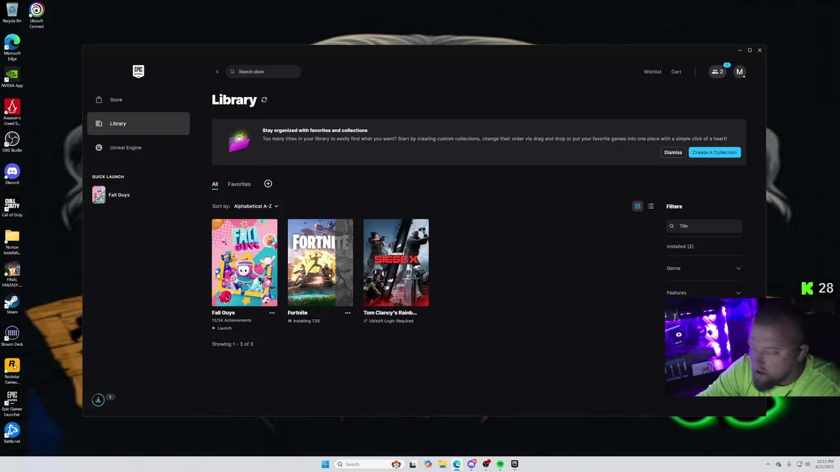Open the Windows Start menu
The image size is (840, 472).
(x=325, y=464)
